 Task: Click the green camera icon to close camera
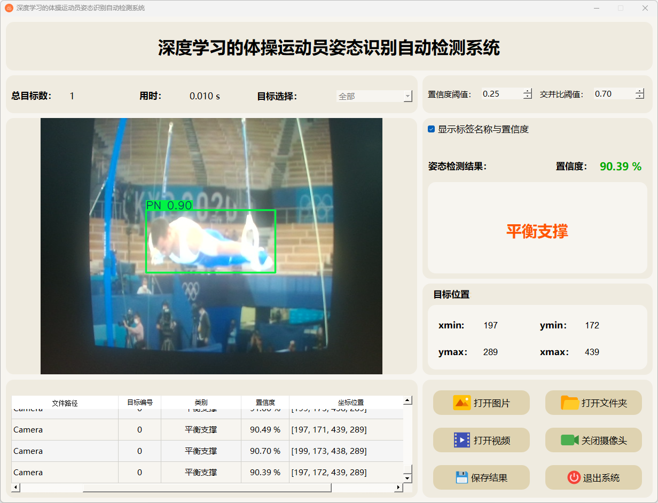(x=569, y=440)
